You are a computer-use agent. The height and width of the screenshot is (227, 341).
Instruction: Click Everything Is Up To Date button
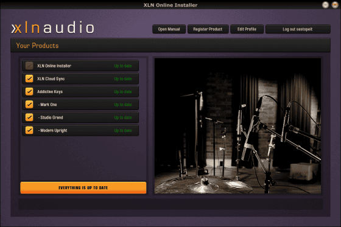(83, 187)
